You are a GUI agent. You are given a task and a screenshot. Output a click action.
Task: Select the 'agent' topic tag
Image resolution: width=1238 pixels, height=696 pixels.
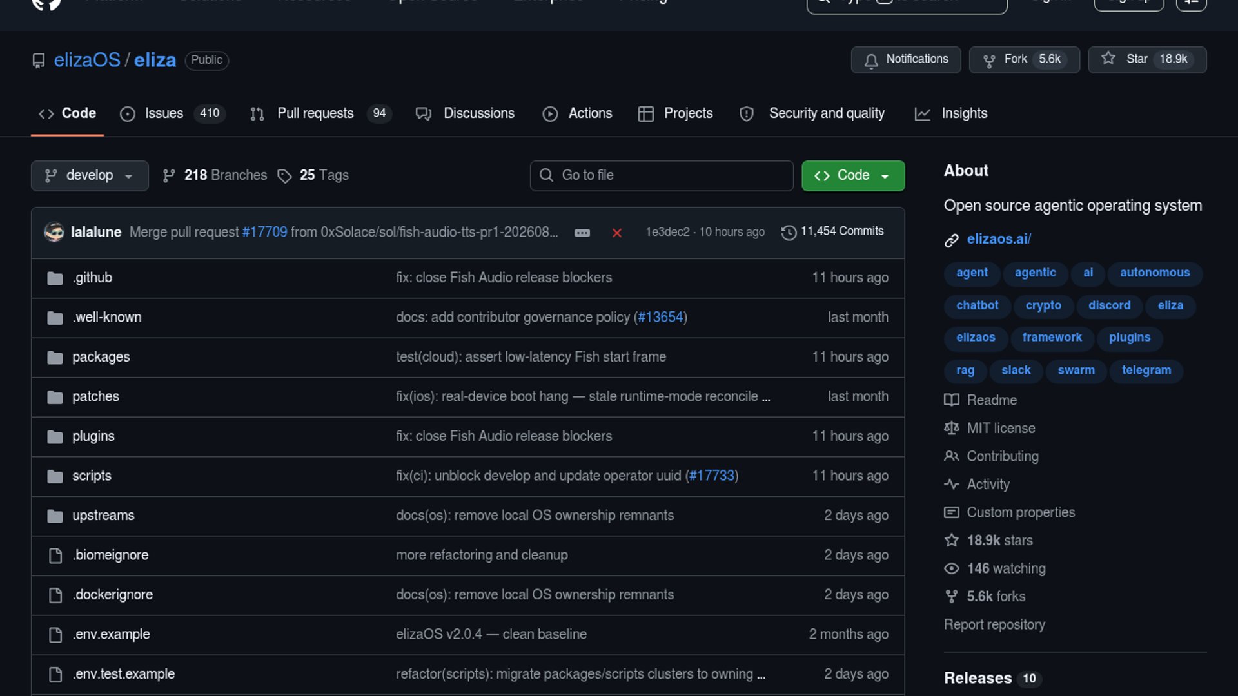click(972, 273)
